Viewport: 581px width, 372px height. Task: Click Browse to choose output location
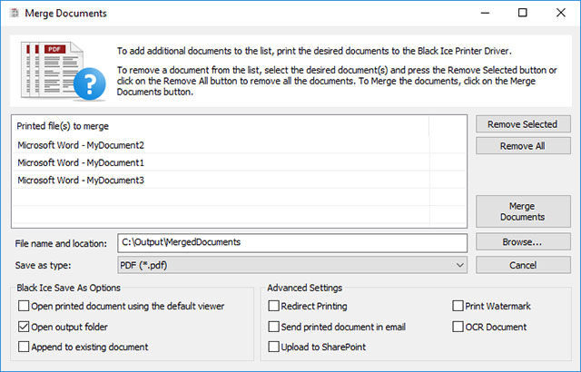click(x=523, y=242)
